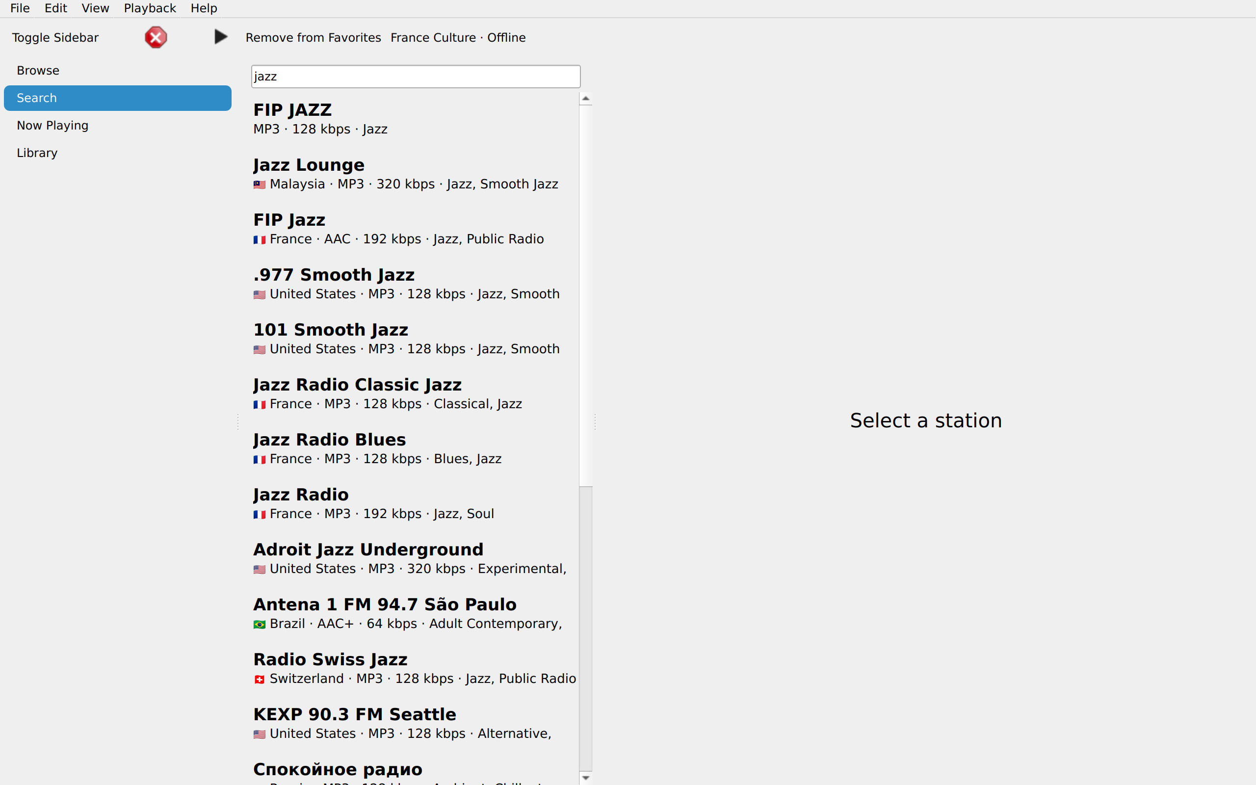Image resolution: width=1256 pixels, height=785 pixels.
Task: Click the Select a station placeholder text
Action: point(926,420)
